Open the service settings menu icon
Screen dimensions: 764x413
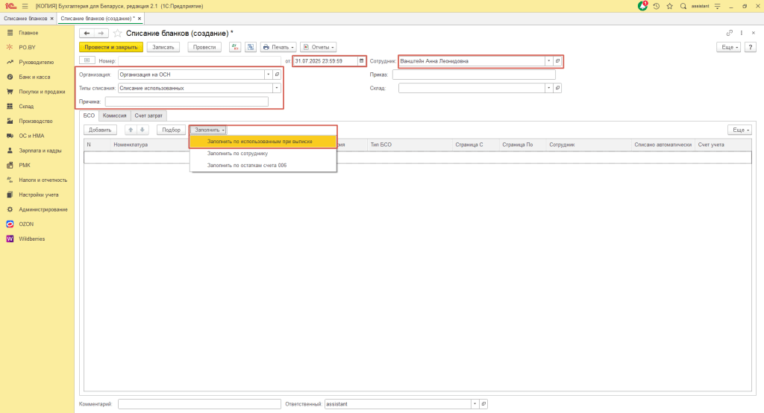717,6
